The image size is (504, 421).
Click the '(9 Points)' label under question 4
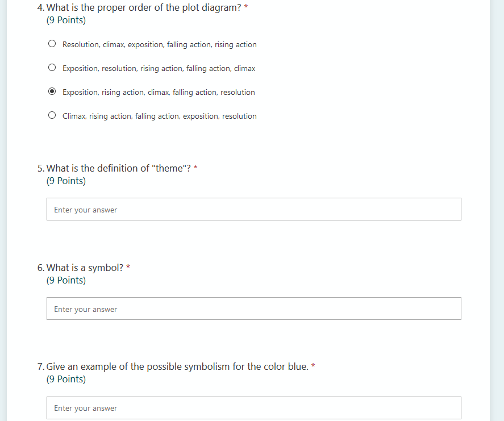tap(66, 20)
